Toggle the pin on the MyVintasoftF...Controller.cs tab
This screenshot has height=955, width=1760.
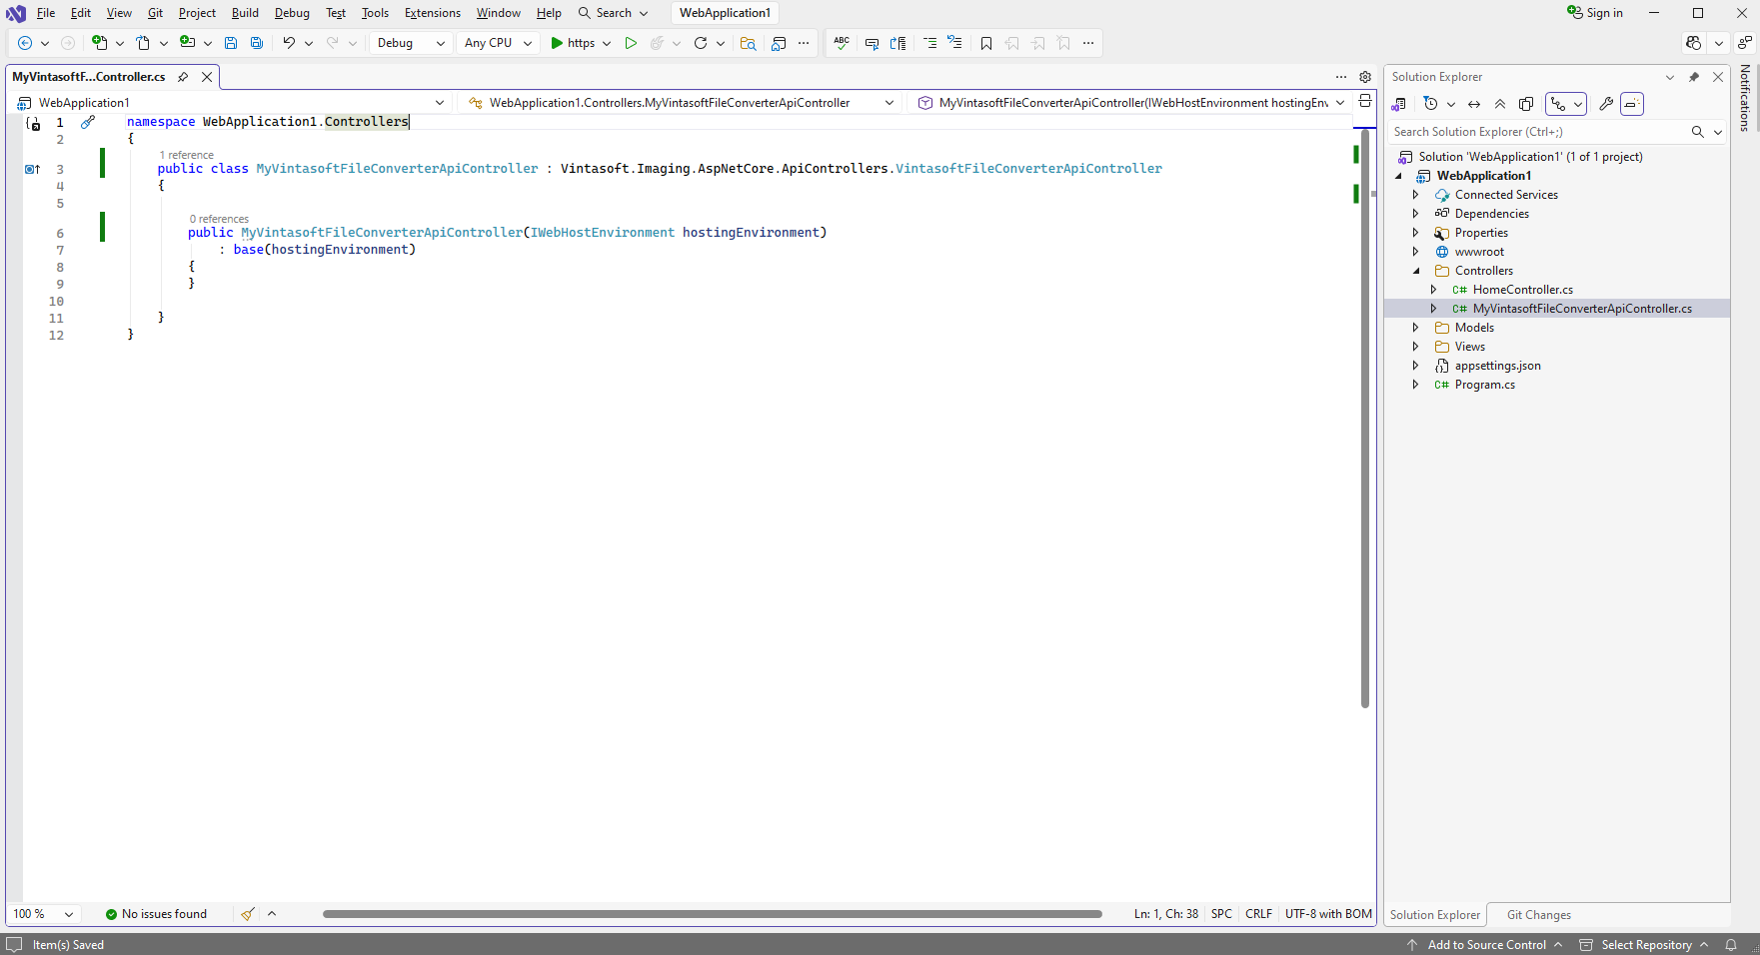[x=183, y=76]
